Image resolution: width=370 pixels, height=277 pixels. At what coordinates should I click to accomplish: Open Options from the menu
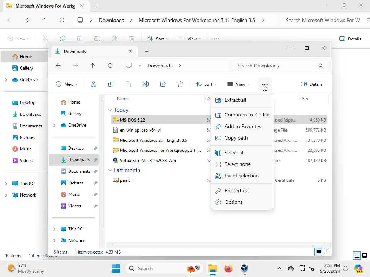[x=242, y=202]
